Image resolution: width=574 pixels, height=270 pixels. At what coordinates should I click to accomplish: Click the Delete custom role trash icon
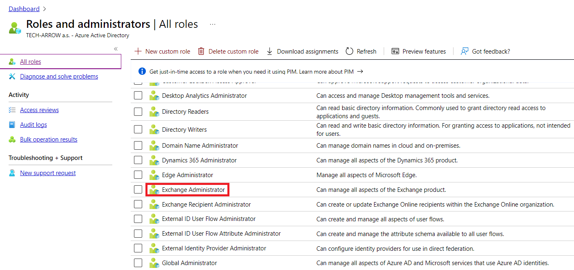pos(201,51)
